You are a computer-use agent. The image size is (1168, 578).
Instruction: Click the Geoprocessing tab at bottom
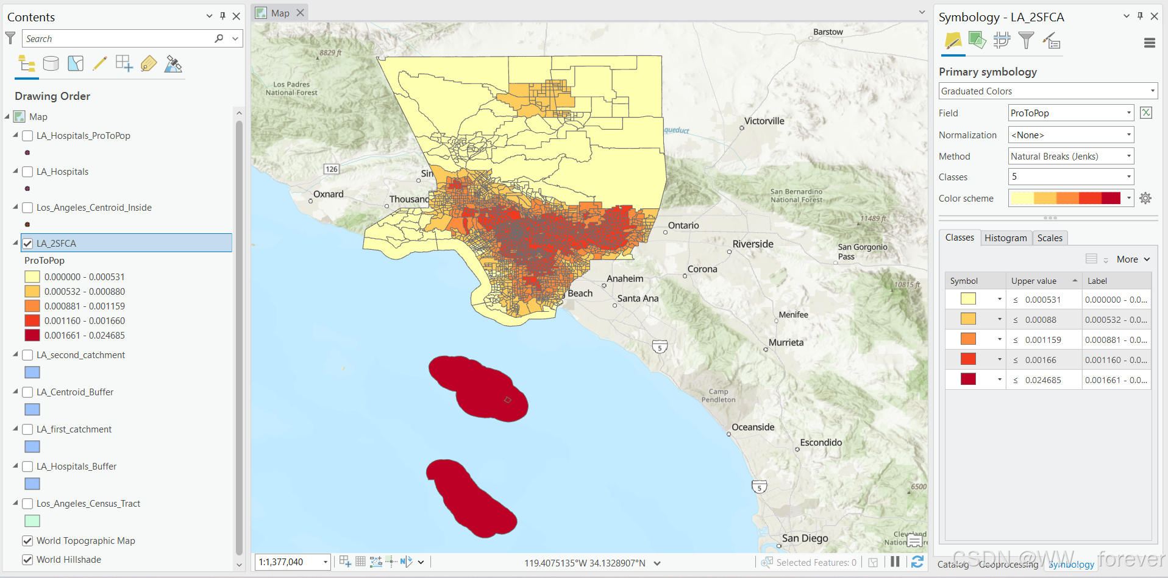[x=1008, y=565]
